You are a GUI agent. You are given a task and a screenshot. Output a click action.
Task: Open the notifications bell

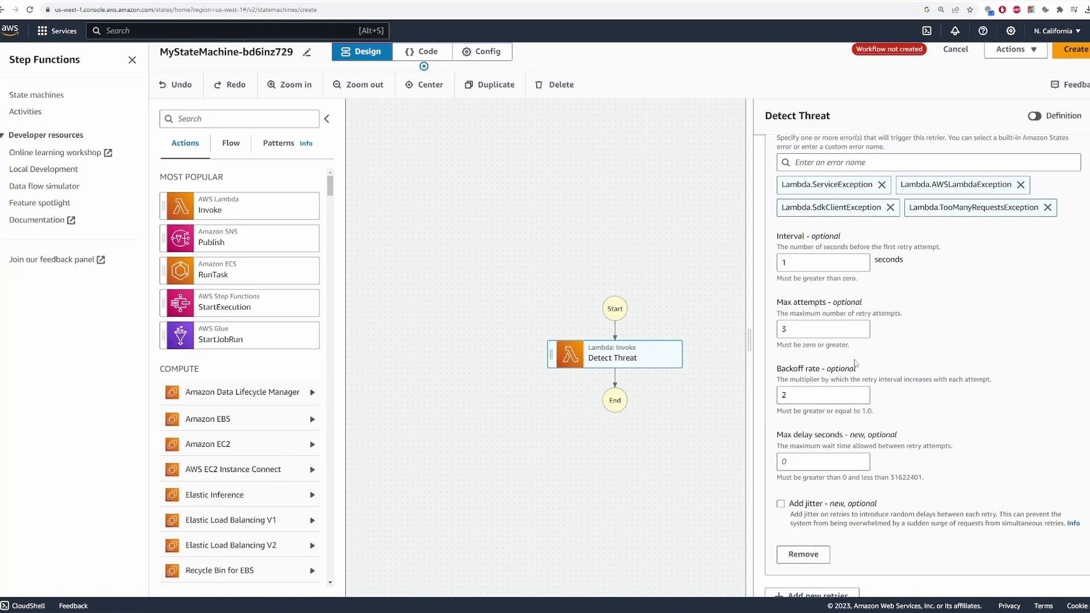pos(955,31)
